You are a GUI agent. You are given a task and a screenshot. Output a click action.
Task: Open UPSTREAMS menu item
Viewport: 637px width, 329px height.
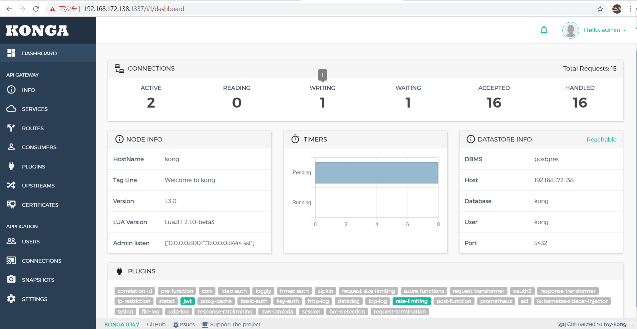[x=48, y=185]
